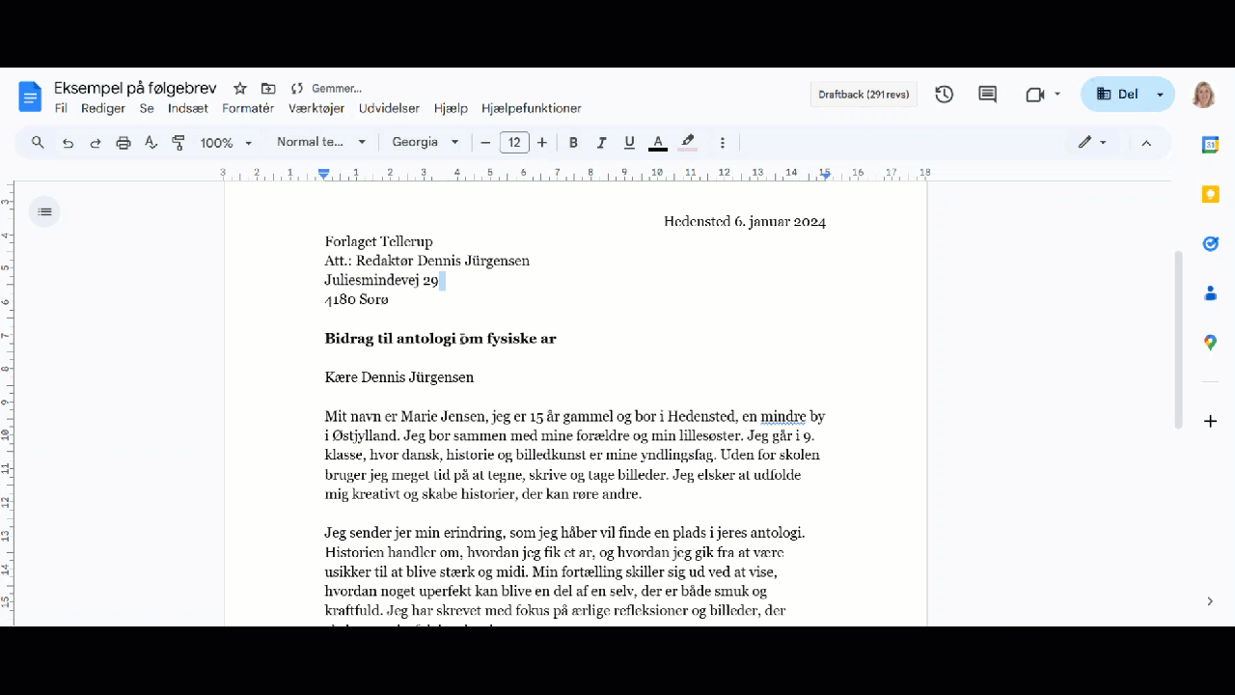
Task: Start a video meeting with the camera icon
Action: [1035, 95]
